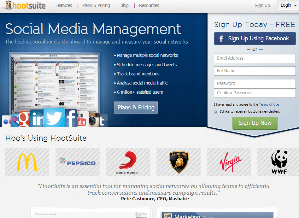This screenshot has width=299, height=218.
Task: Go to the Blog page
Action: pyautogui.click(x=125, y=6)
